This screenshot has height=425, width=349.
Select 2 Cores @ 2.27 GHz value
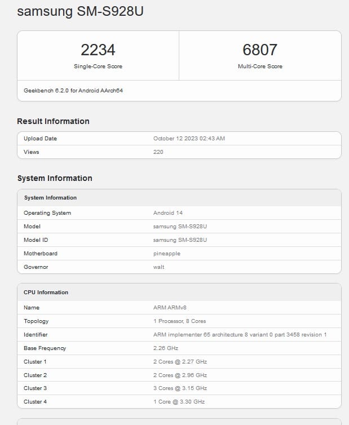[x=180, y=362]
